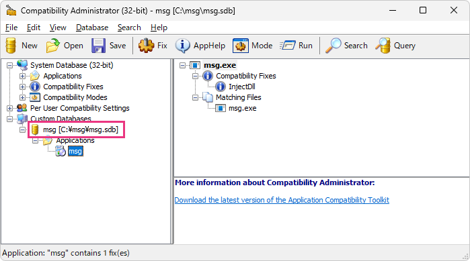Image resolution: width=470 pixels, height=261 pixels.
Task: Click the Compatibility Fixes info icon in right pane
Action: (208, 76)
